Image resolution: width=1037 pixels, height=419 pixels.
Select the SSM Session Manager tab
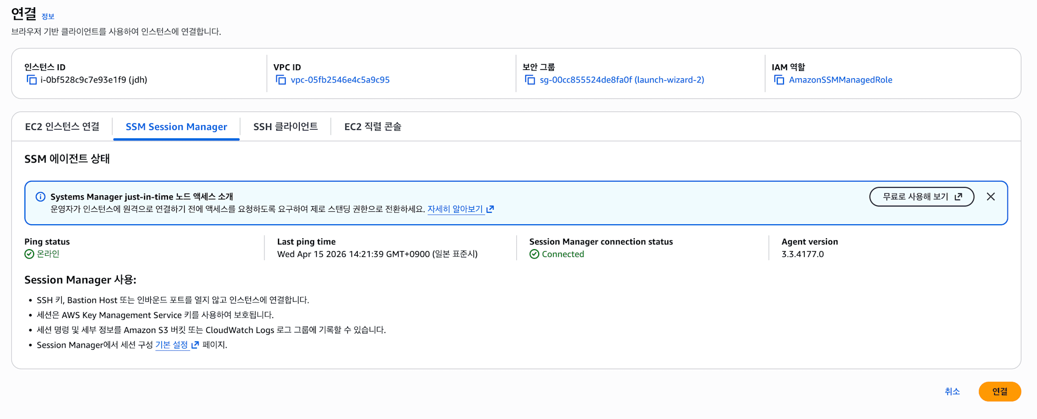point(176,127)
